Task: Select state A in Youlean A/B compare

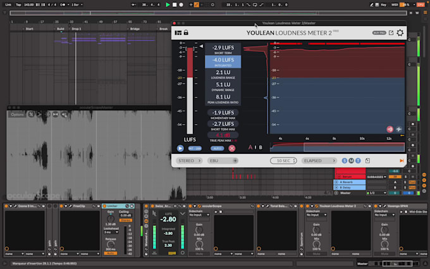Action: coord(250,147)
